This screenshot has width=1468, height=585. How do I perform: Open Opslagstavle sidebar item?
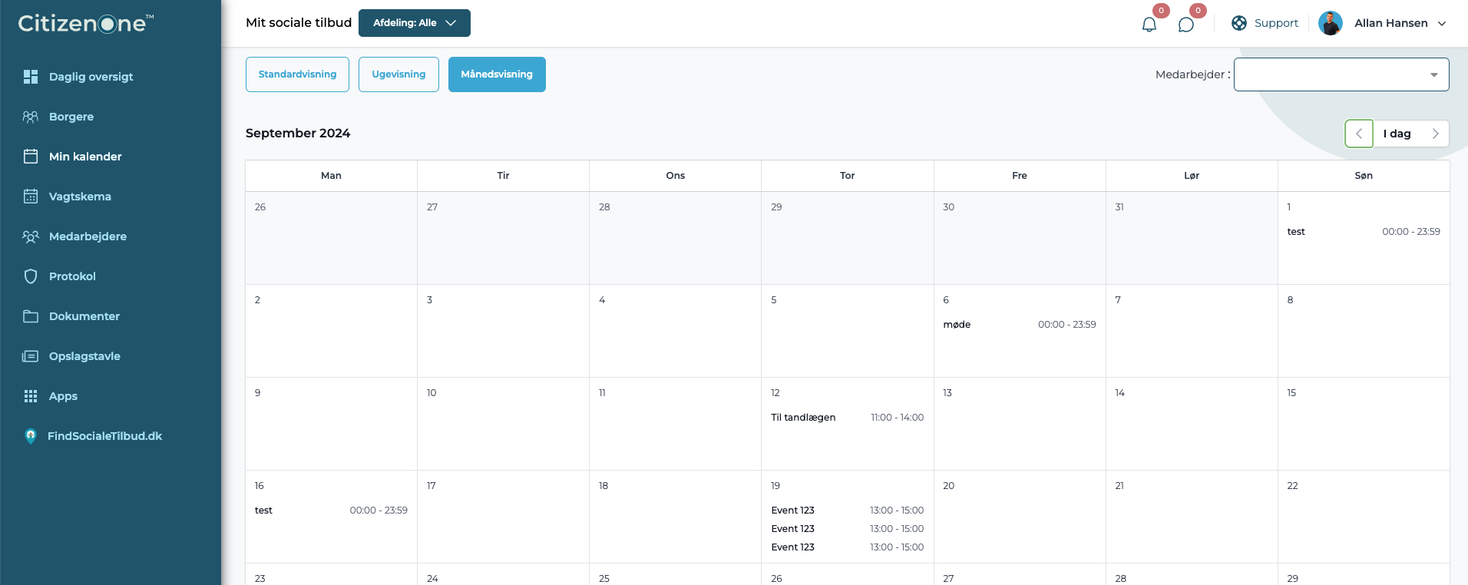tap(84, 356)
